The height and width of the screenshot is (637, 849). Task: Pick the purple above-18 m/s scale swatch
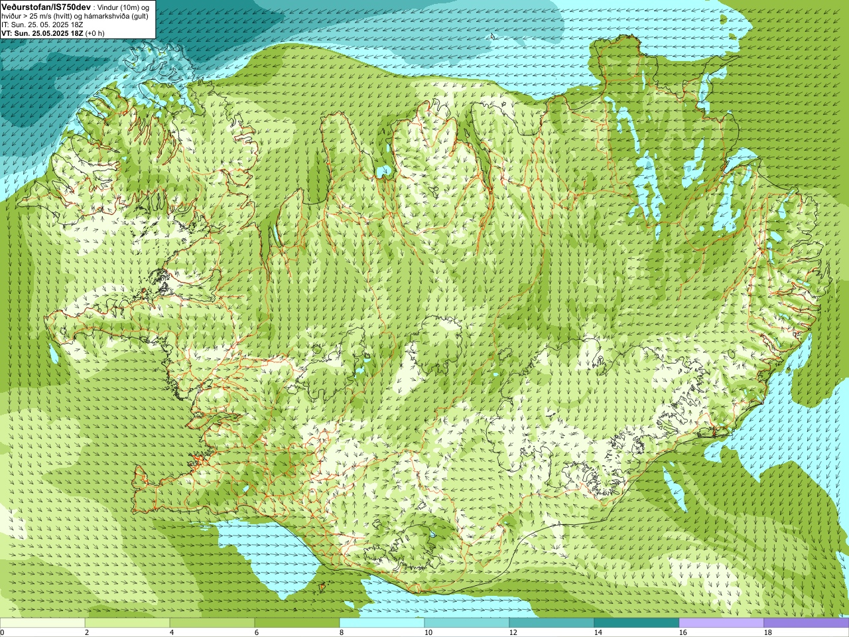pyautogui.click(x=807, y=623)
